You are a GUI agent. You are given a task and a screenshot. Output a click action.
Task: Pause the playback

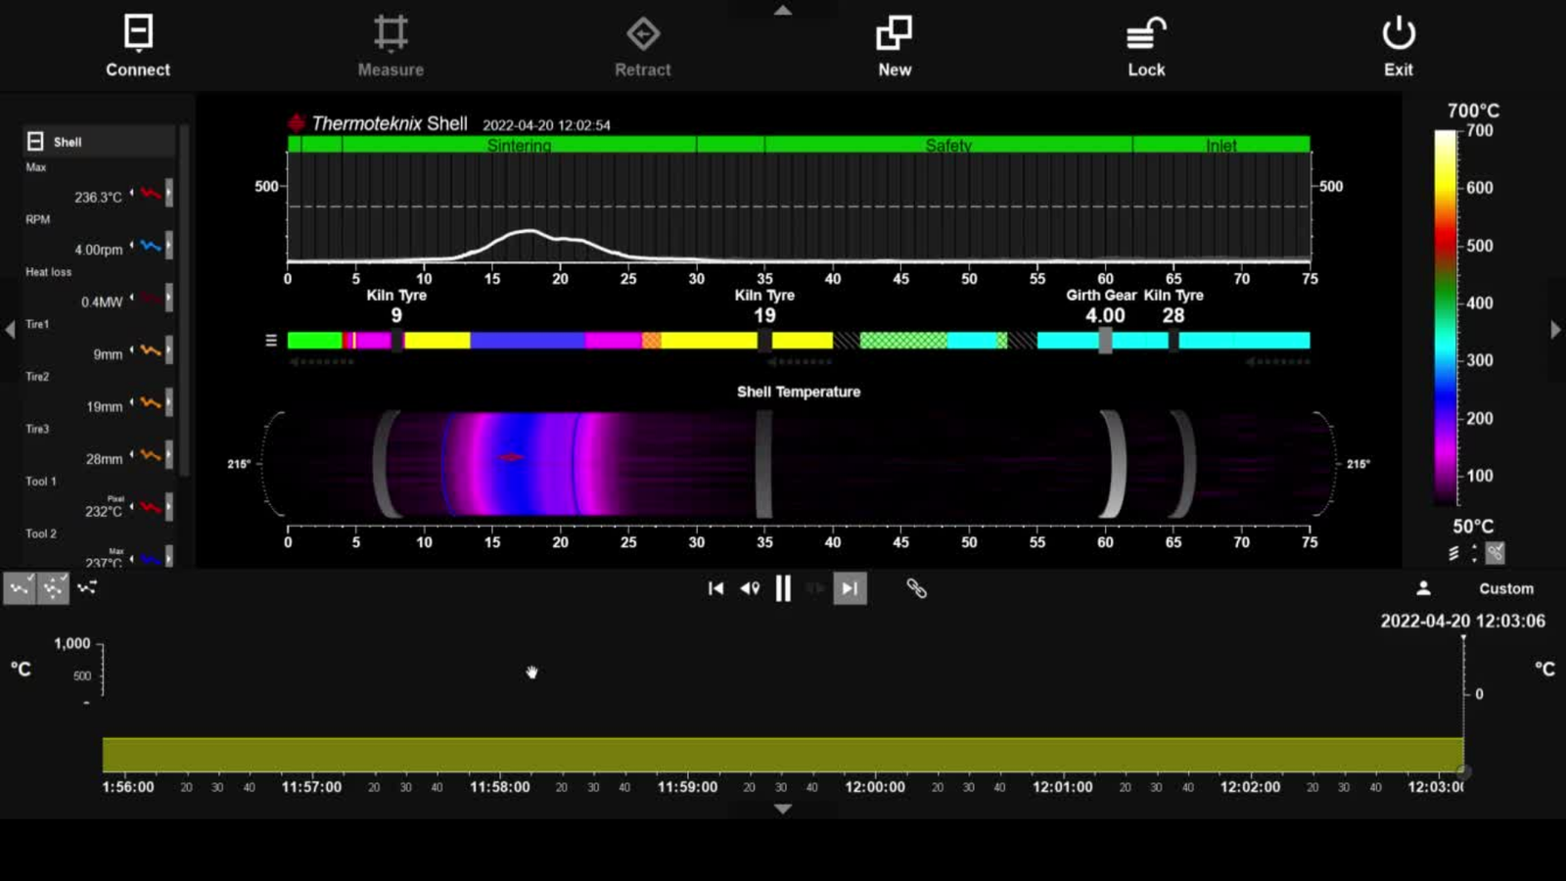(783, 588)
